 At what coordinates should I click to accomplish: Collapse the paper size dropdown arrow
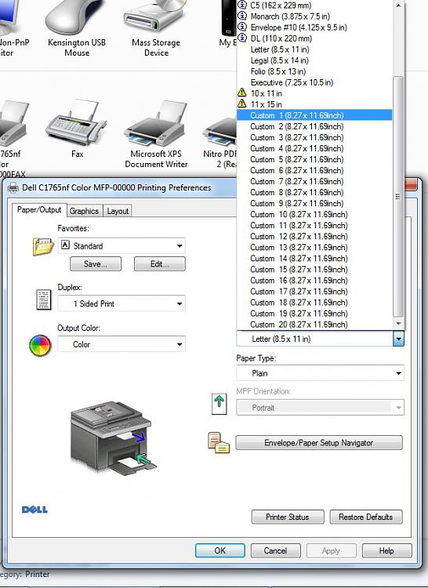pyautogui.click(x=398, y=339)
